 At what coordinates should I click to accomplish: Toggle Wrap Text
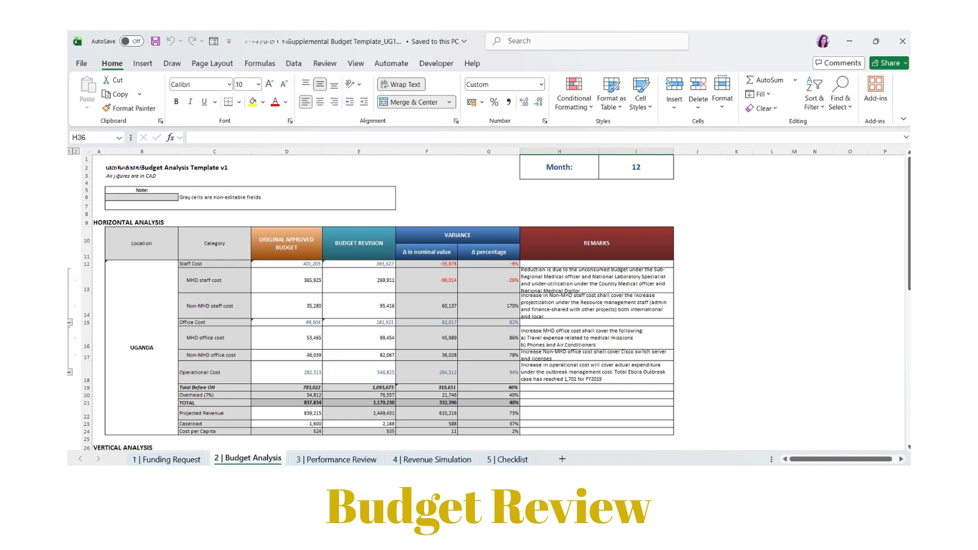click(x=401, y=84)
